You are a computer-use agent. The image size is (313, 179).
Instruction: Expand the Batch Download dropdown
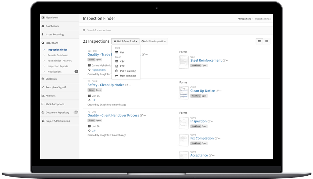click(125, 41)
